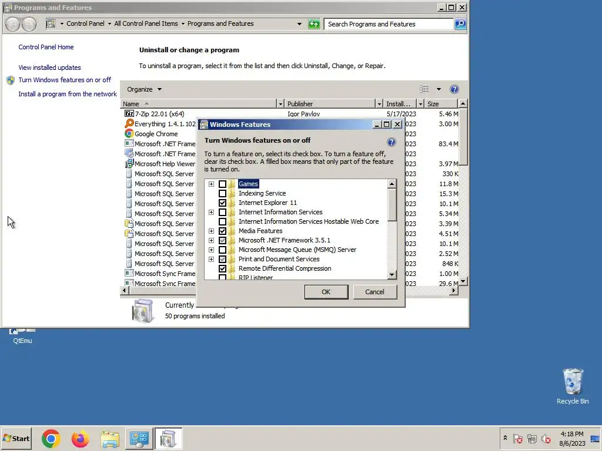The image size is (602, 451).
Task: Click Programs and Features breadcrumb segment
Action: point(220,23)
